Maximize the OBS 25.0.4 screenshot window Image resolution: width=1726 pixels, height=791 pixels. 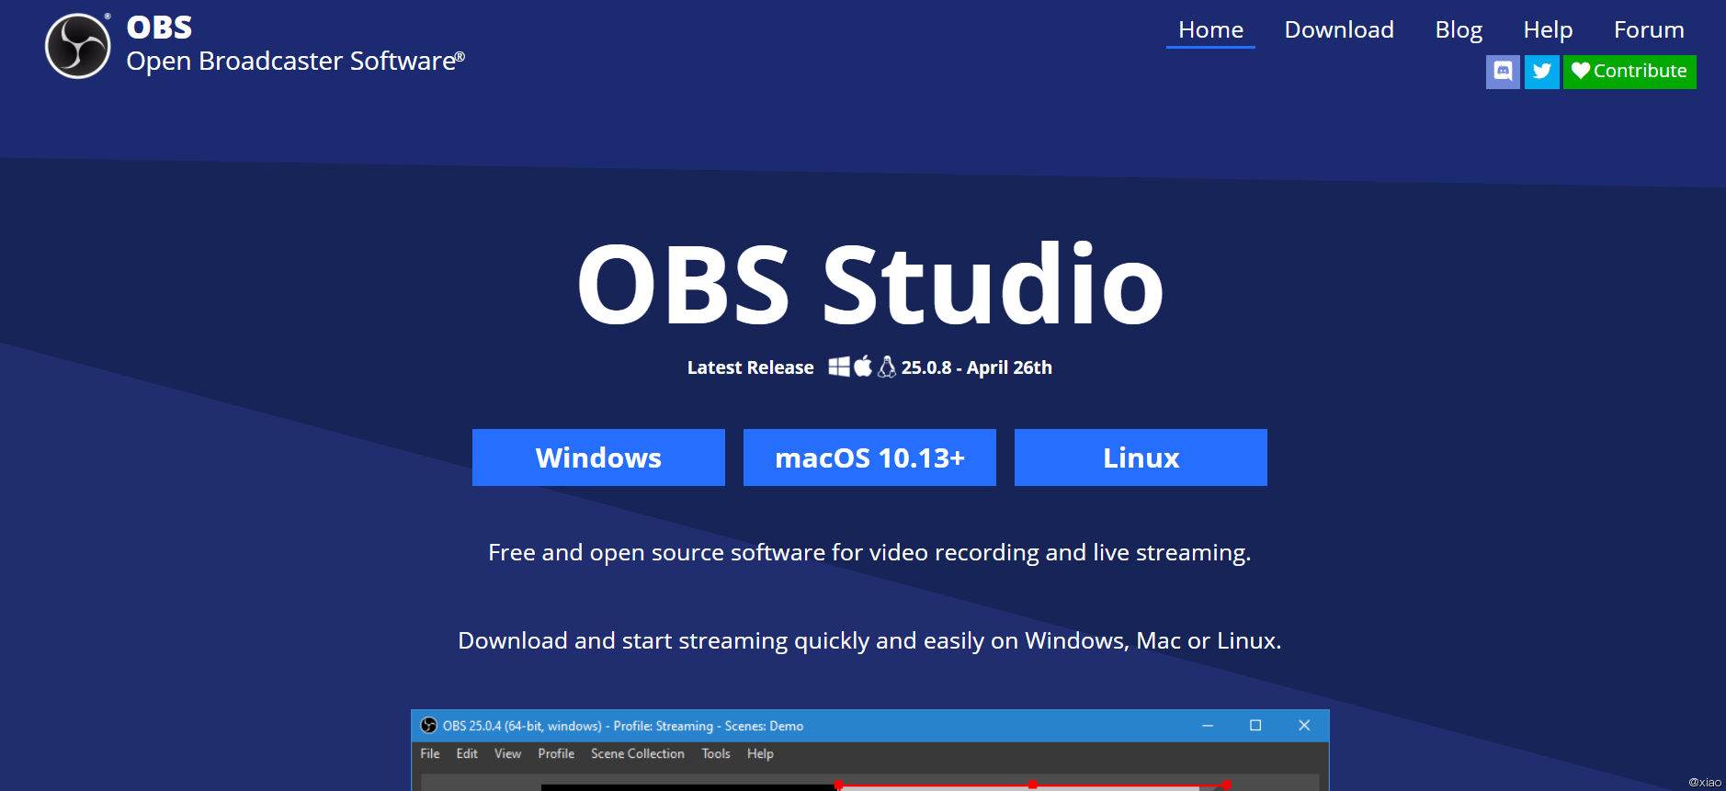[1255, 726]
